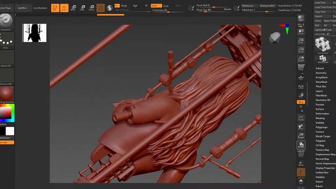Select the Rotate transform tool
The image size is (336, 189).
(91, 8)
